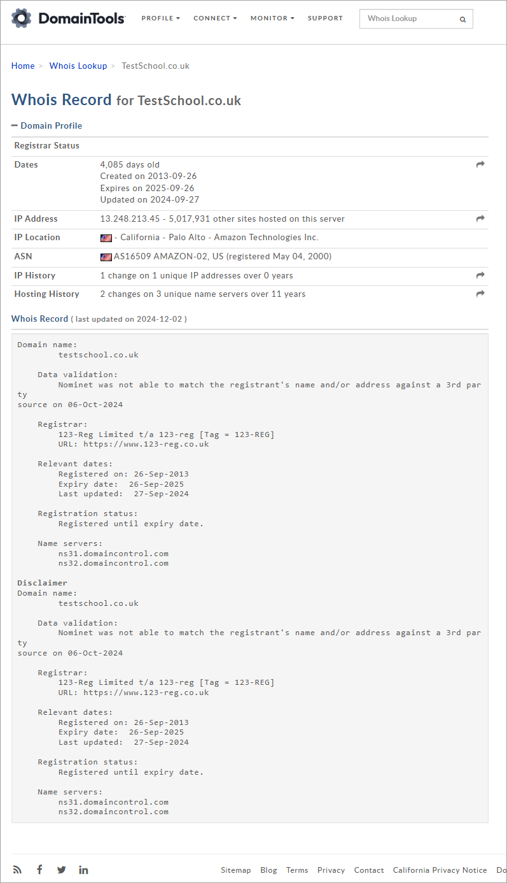Collapse the Domain Profile section
Viewport: 507px width, 883px height.
(x=46, y=126)
